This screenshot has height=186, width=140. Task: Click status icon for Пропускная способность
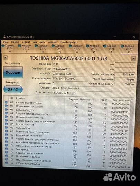coord(6,106)
